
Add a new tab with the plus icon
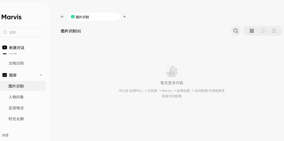124,17
